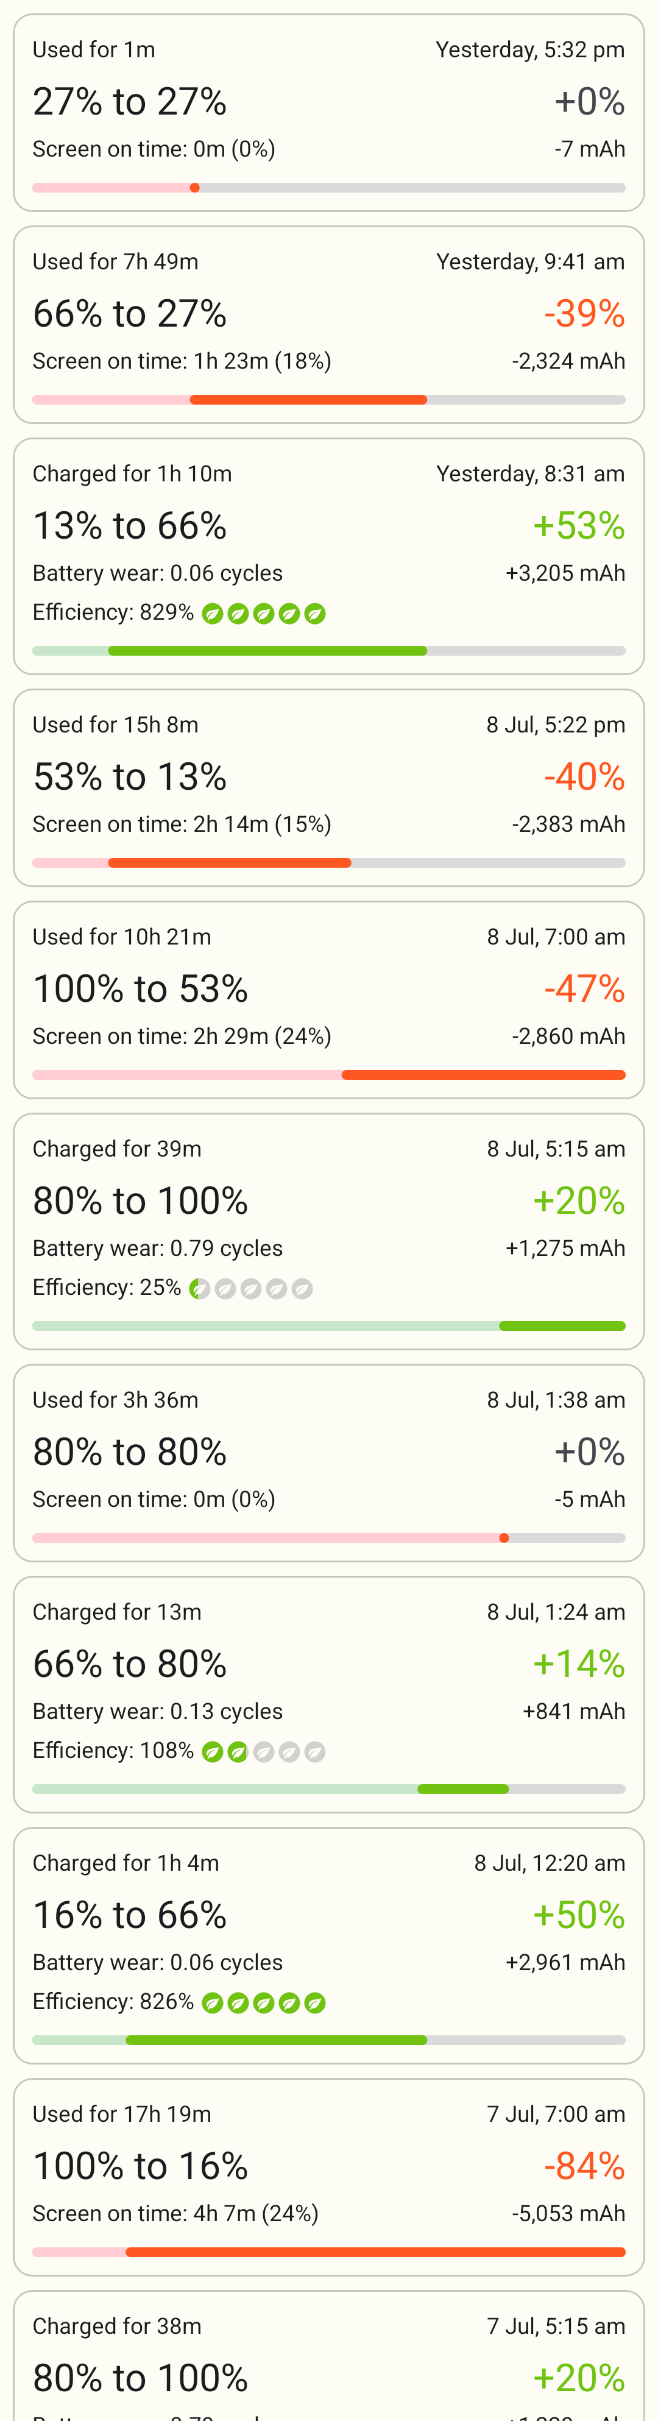Open the 66% to 80% charging card

coord(329,1695)
